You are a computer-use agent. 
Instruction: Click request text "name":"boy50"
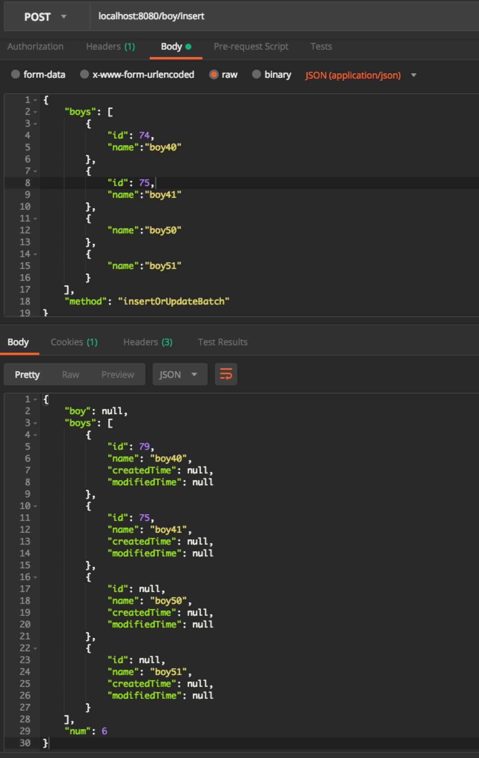pyautogui.click(x=144, y=230)
